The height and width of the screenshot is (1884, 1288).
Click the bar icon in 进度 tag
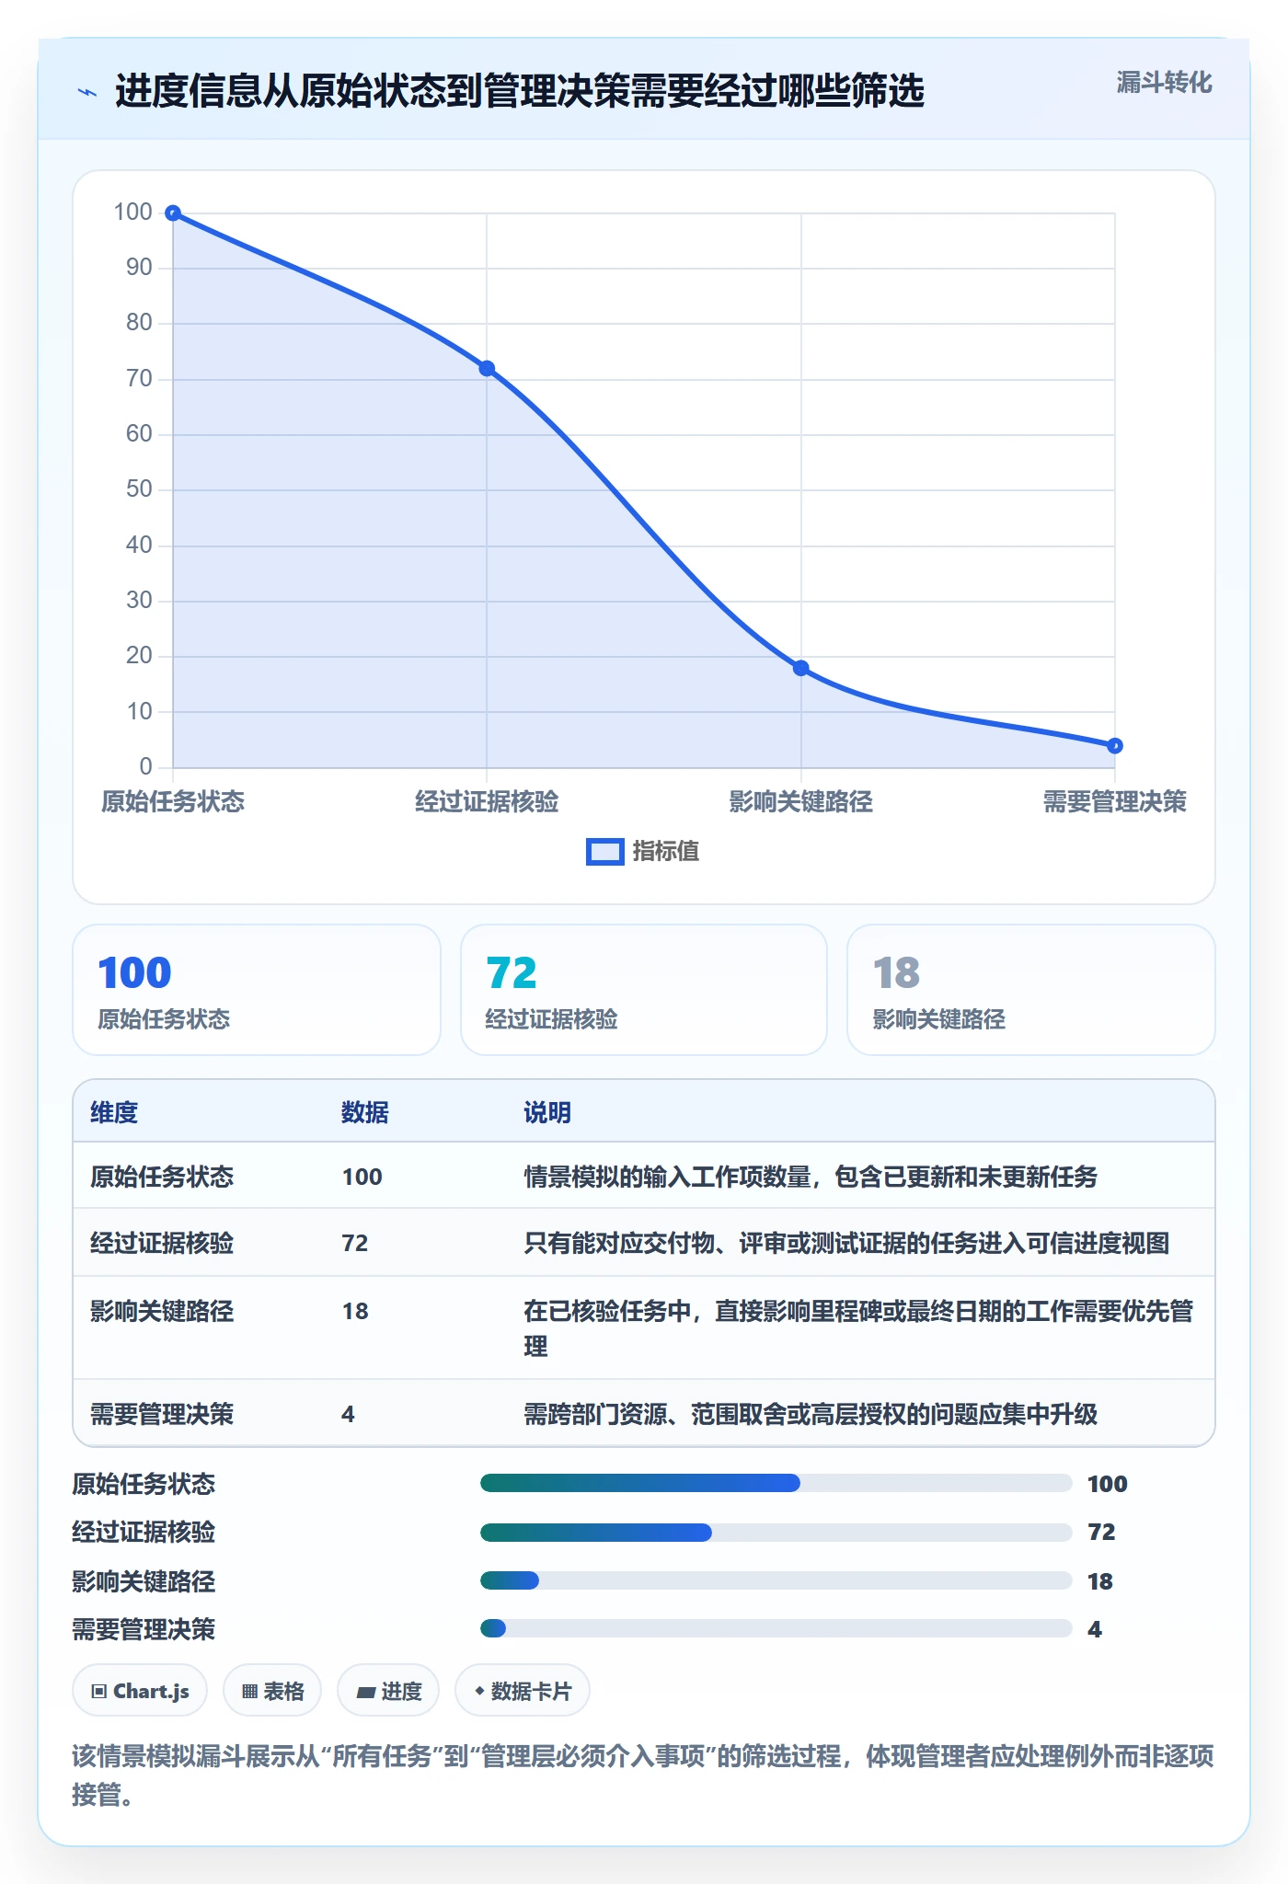tap(366, 1692)
